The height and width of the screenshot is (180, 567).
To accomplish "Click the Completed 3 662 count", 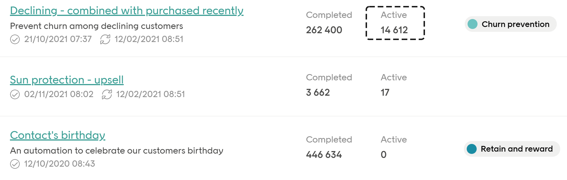I will click(x=329, y=85).
